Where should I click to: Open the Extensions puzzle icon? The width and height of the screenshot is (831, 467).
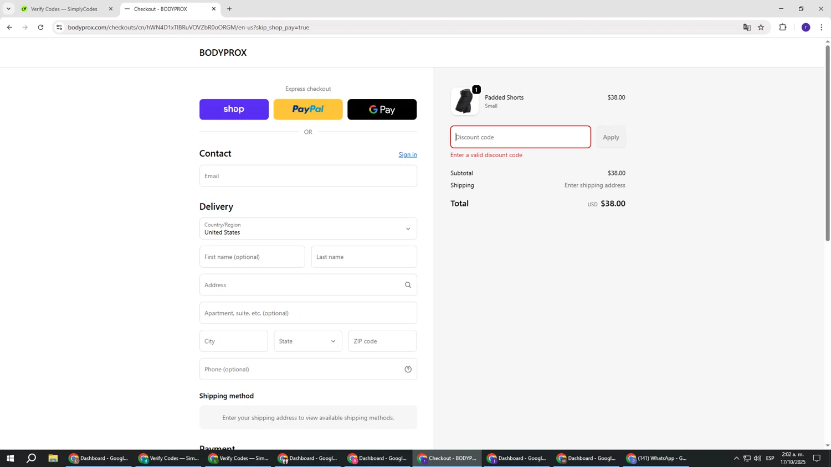[x=783, y=27]
